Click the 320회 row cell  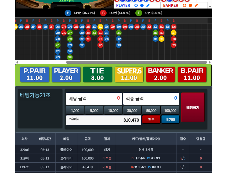tap(24, 150)
